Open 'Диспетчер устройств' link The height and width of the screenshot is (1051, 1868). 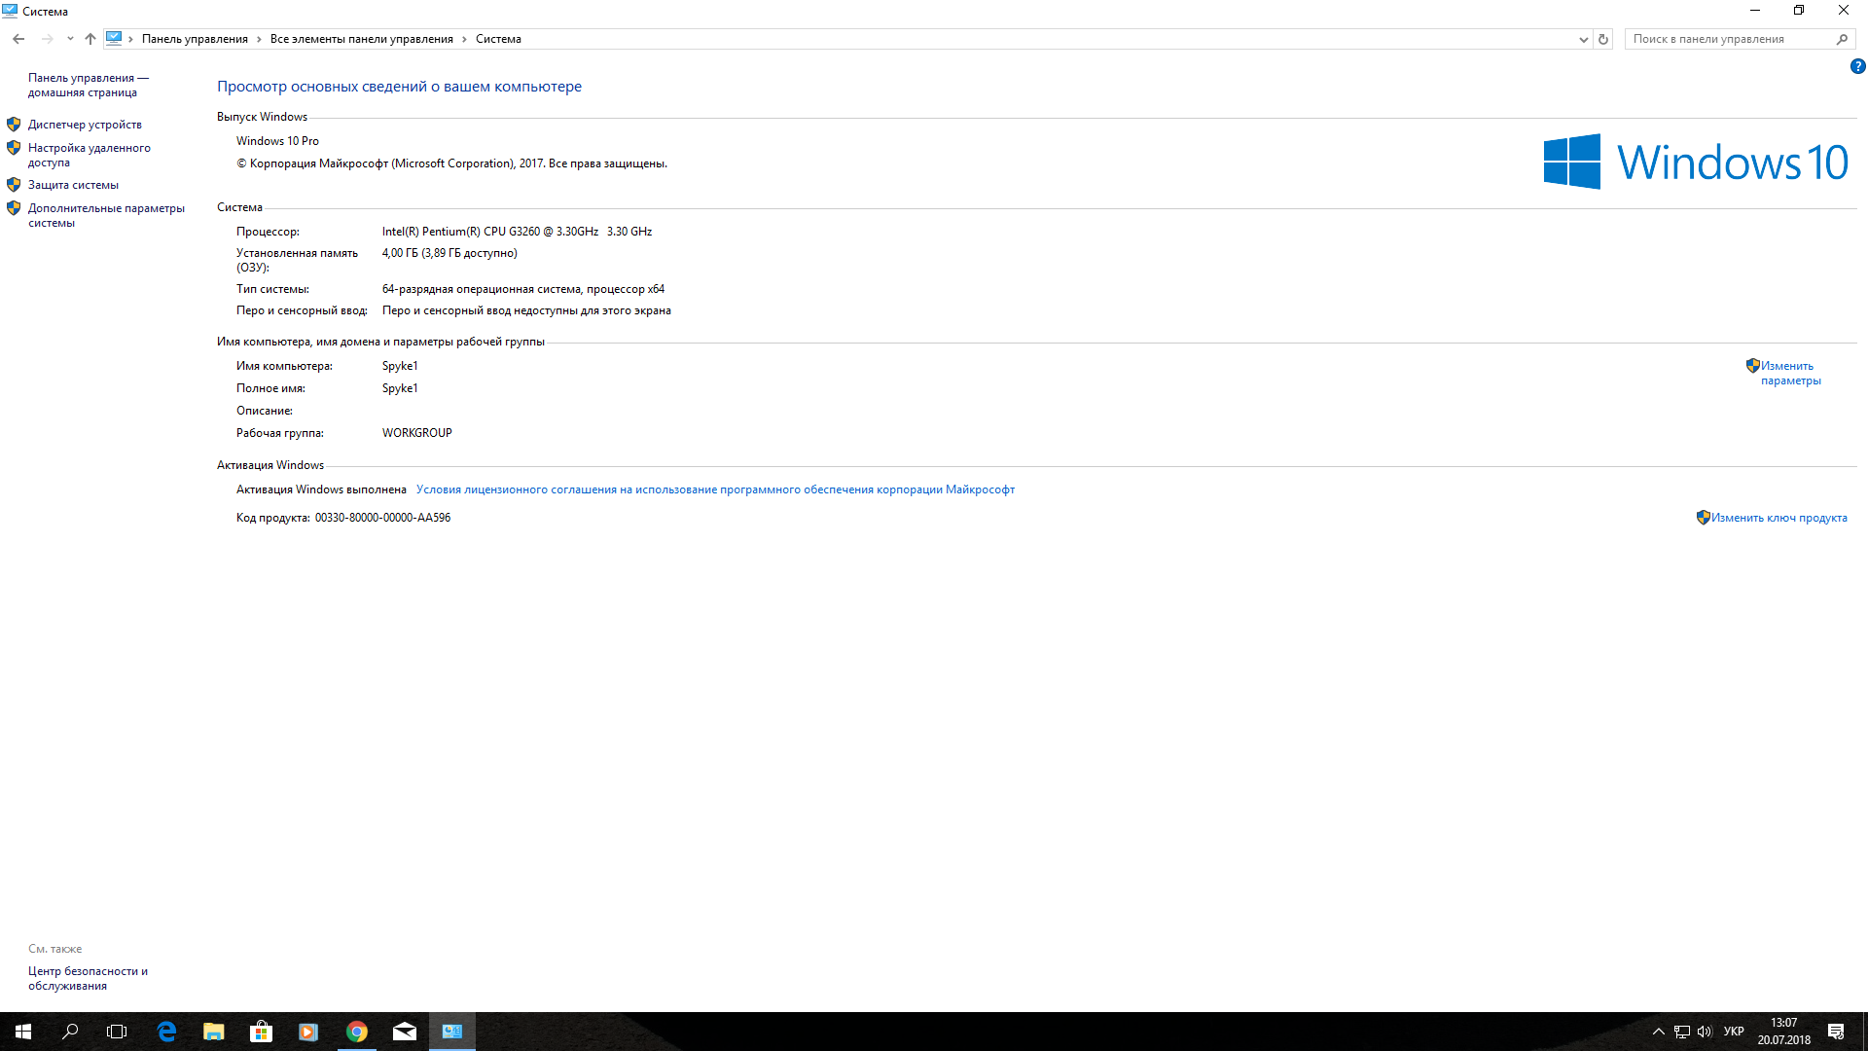click(85, 125)
